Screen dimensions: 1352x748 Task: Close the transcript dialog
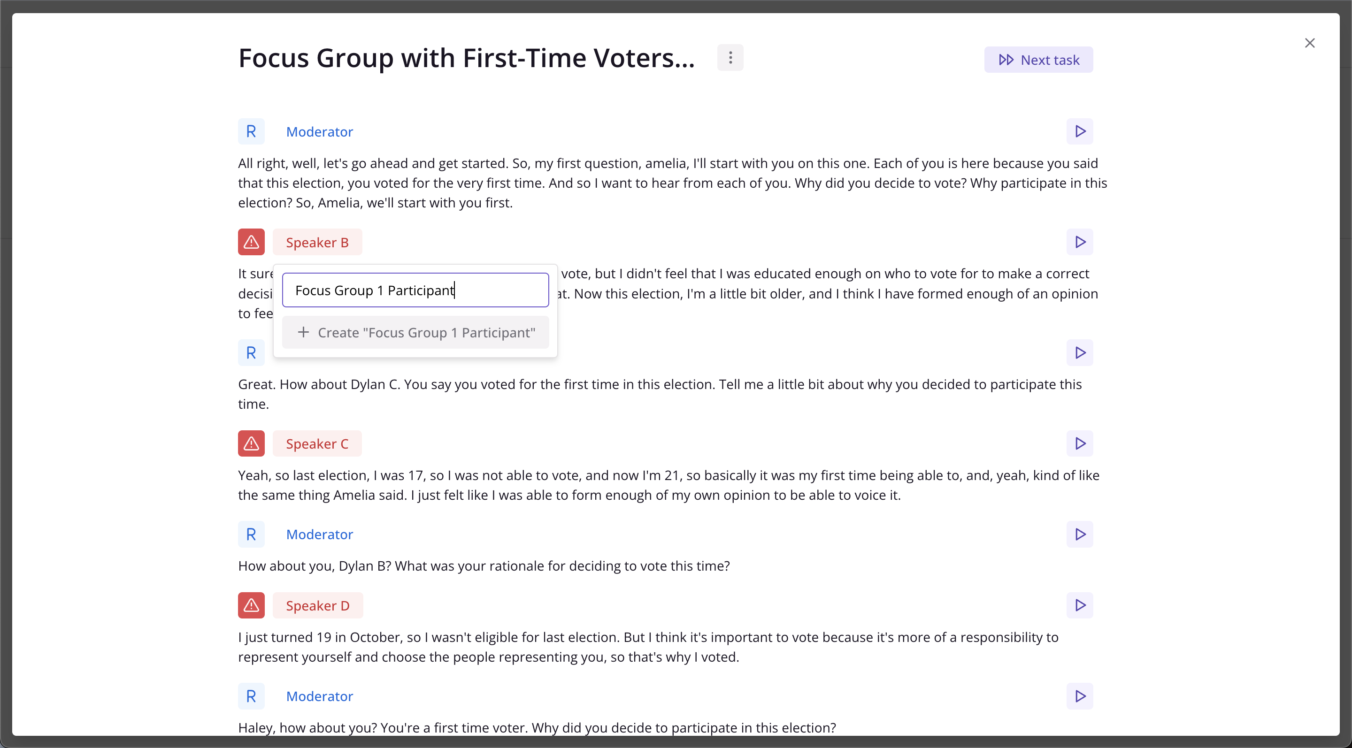[x=1310, y=43]
